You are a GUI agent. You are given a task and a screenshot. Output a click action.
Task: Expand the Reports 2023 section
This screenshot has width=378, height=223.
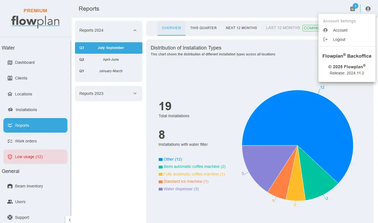point(135,93)
